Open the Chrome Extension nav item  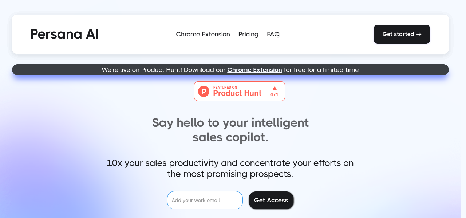(x=203, y=34)
